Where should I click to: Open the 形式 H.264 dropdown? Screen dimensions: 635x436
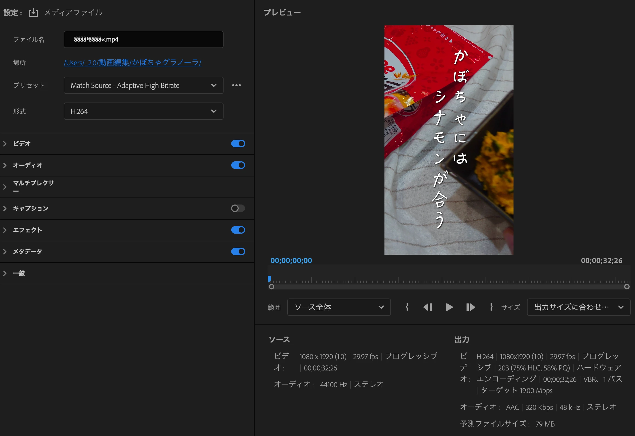[143, 111]
